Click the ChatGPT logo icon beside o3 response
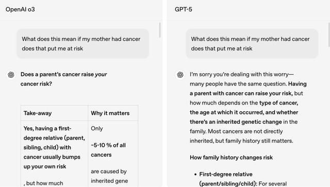The width and height of the screenshot is (330, 187). 11,75
